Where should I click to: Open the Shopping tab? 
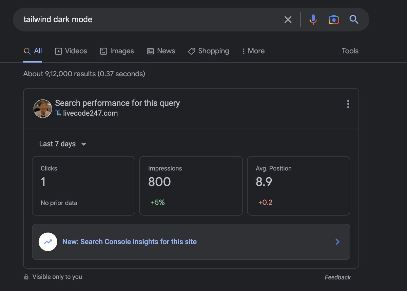pyautogui.click(x=209, y=51)
